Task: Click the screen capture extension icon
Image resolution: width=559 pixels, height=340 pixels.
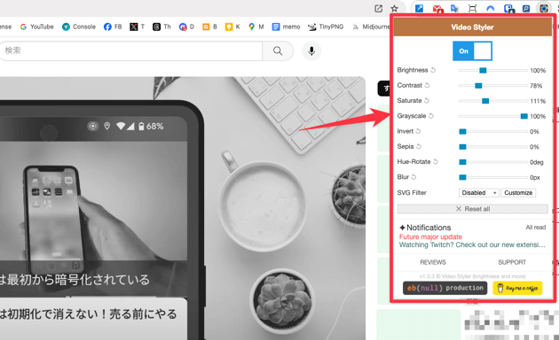Action: [x=472, y=8]
